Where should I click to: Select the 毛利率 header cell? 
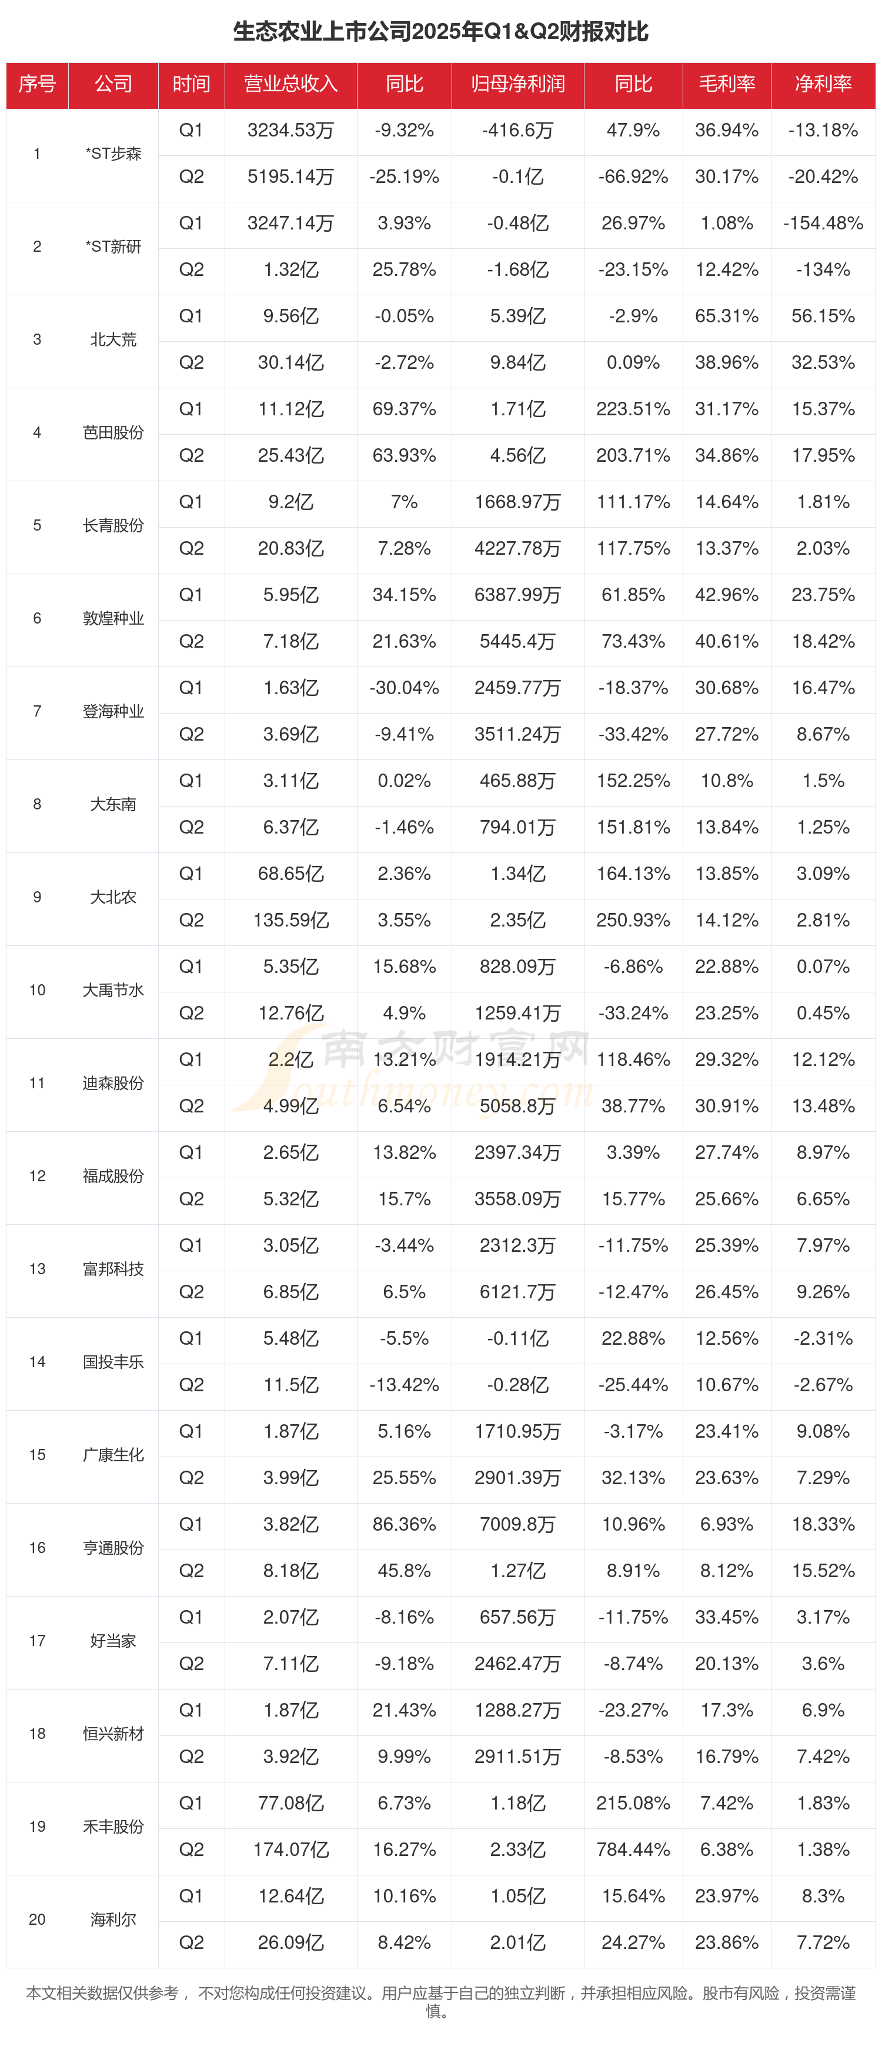[726, 84]
